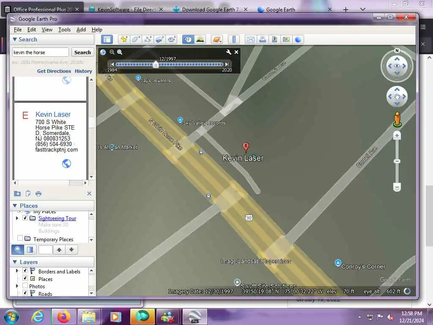Screen dimensions: 433x325
Task: Open Firefox from the taskbar
Action: (x=64, y=317)
